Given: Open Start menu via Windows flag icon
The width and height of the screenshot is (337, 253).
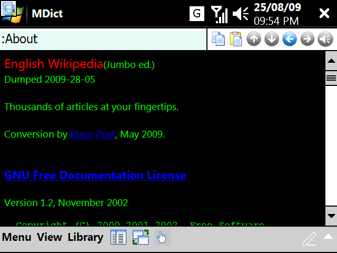Looking at the screenshot, I should pos(12,12).
